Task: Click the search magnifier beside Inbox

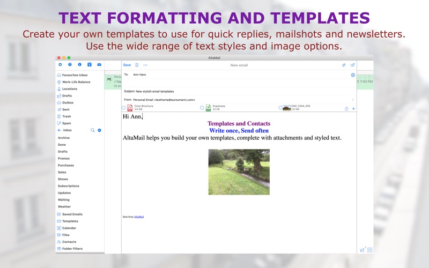Action: pos(92,130)
